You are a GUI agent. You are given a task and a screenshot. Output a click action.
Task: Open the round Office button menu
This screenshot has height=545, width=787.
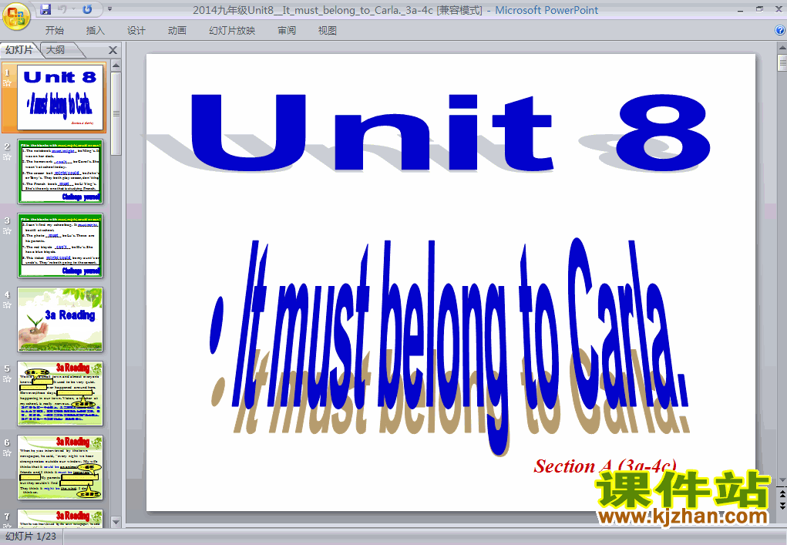(x=16, y=15)
